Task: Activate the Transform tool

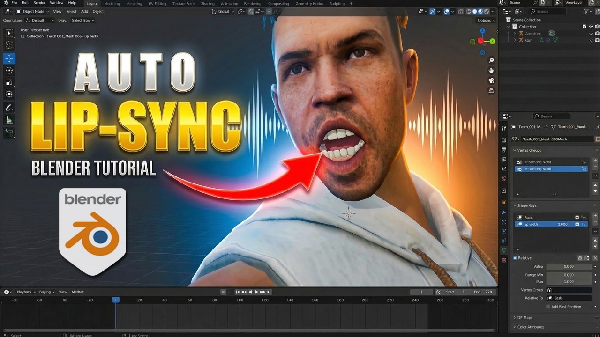Action: 9,94
